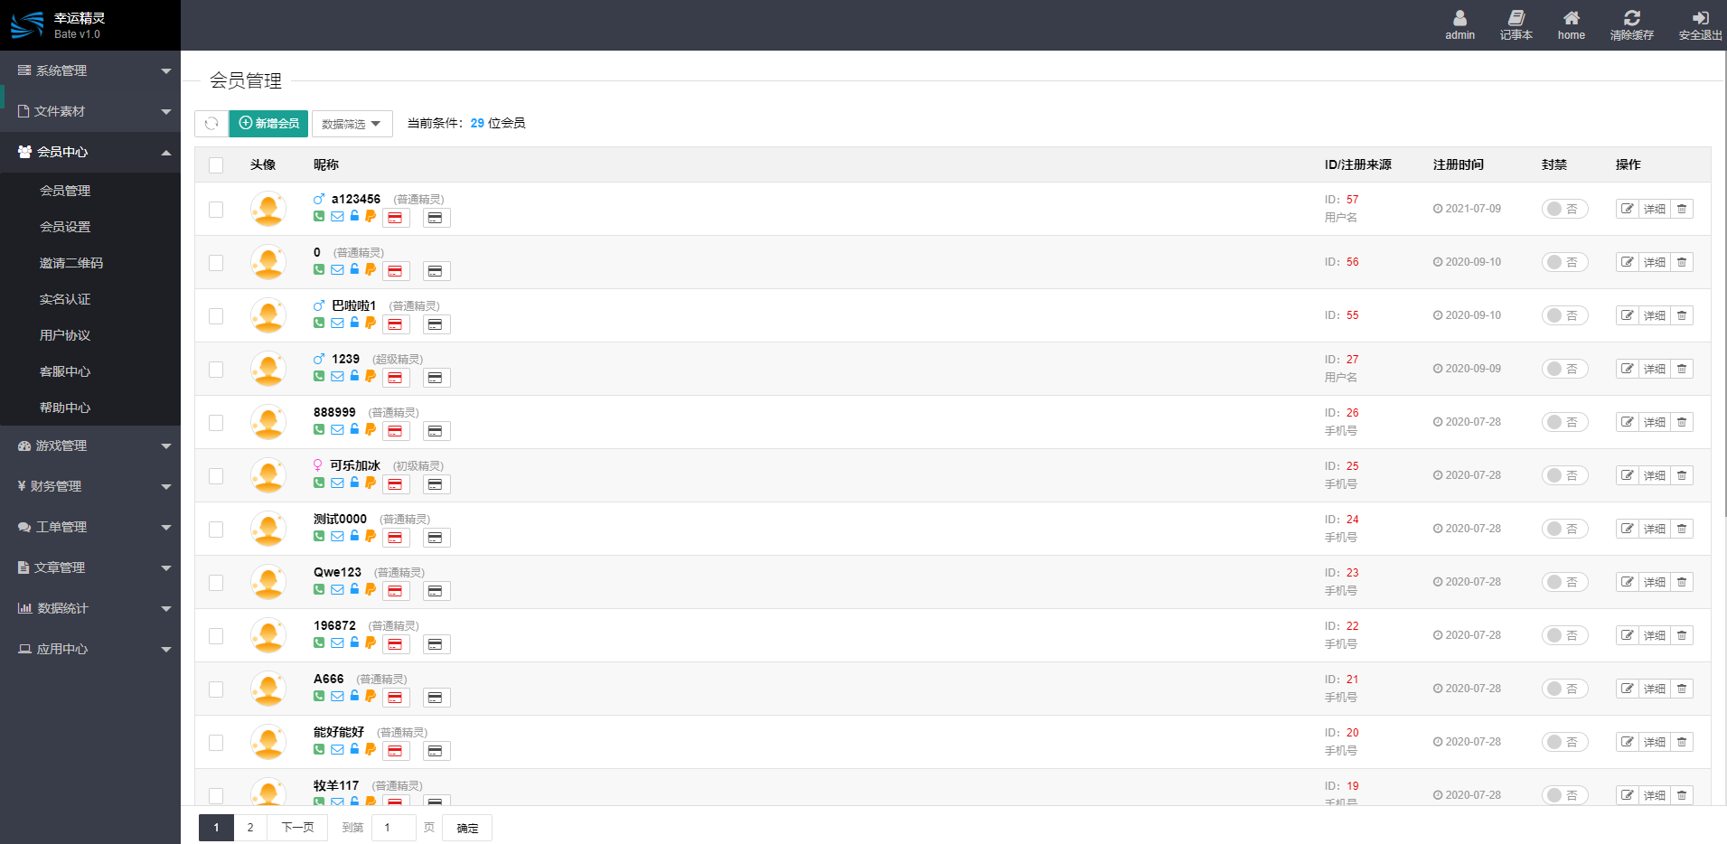The height and width of the screenshot is (844, 1727).
Task: Tick the checkbox for member 测试0000
Action: pyautogui.click(x=216, y=530)
